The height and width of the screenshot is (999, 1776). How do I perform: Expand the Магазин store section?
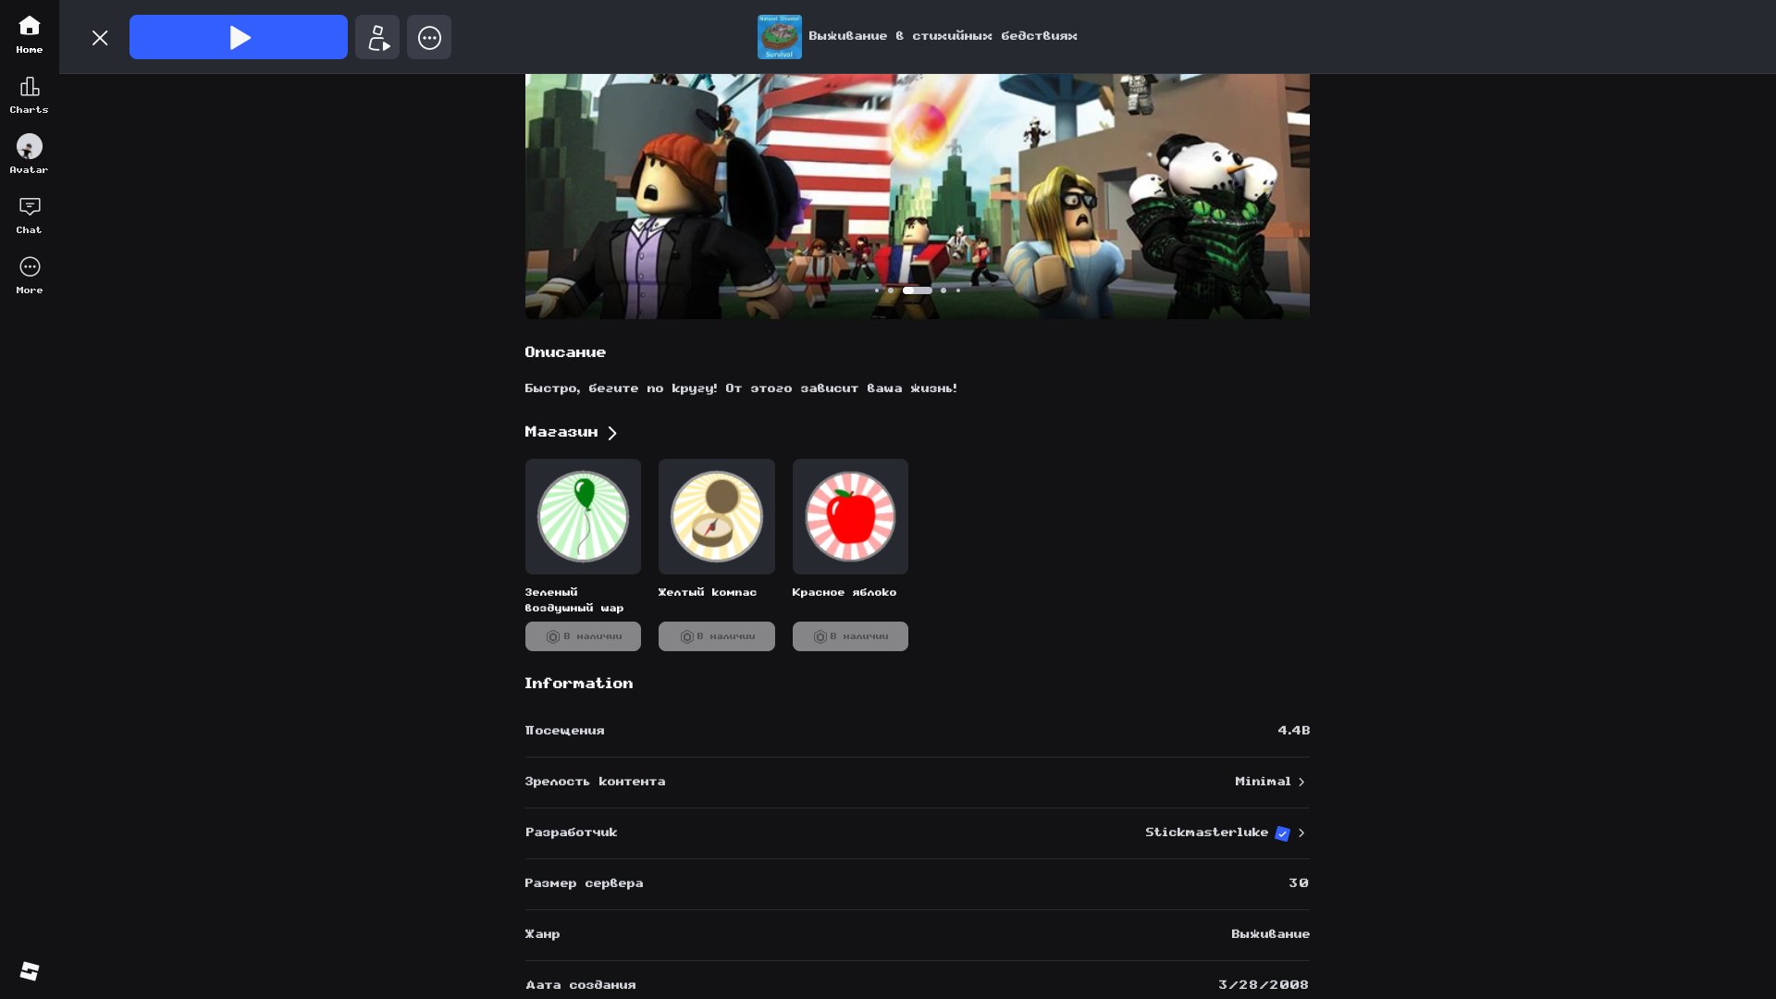click(571, 432)
